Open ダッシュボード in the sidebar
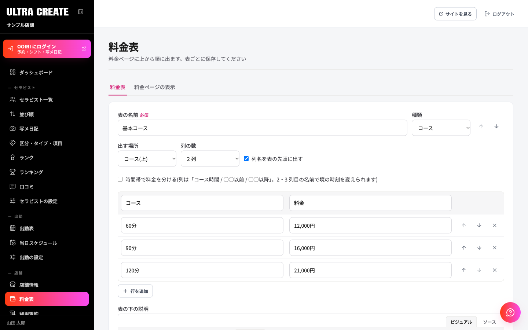 pyautogui.click(x=47, y=73)
